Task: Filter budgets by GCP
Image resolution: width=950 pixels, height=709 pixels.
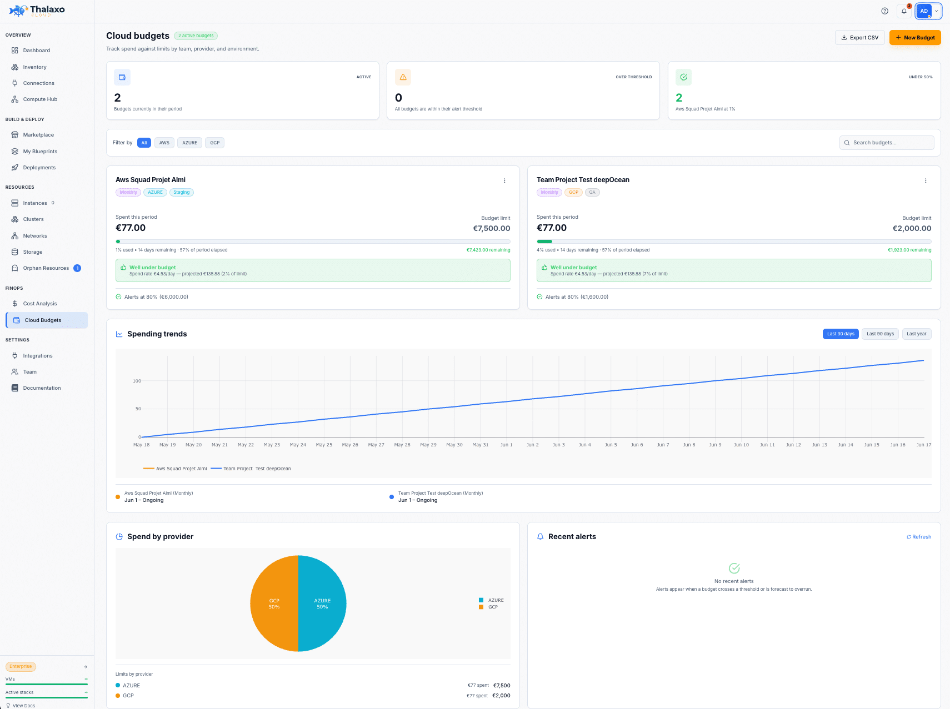Action: [x=215, y=143]
